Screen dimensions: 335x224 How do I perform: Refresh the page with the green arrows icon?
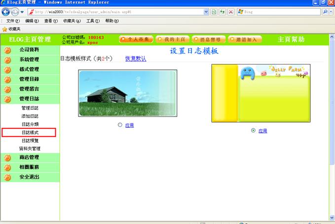(223, 11)
